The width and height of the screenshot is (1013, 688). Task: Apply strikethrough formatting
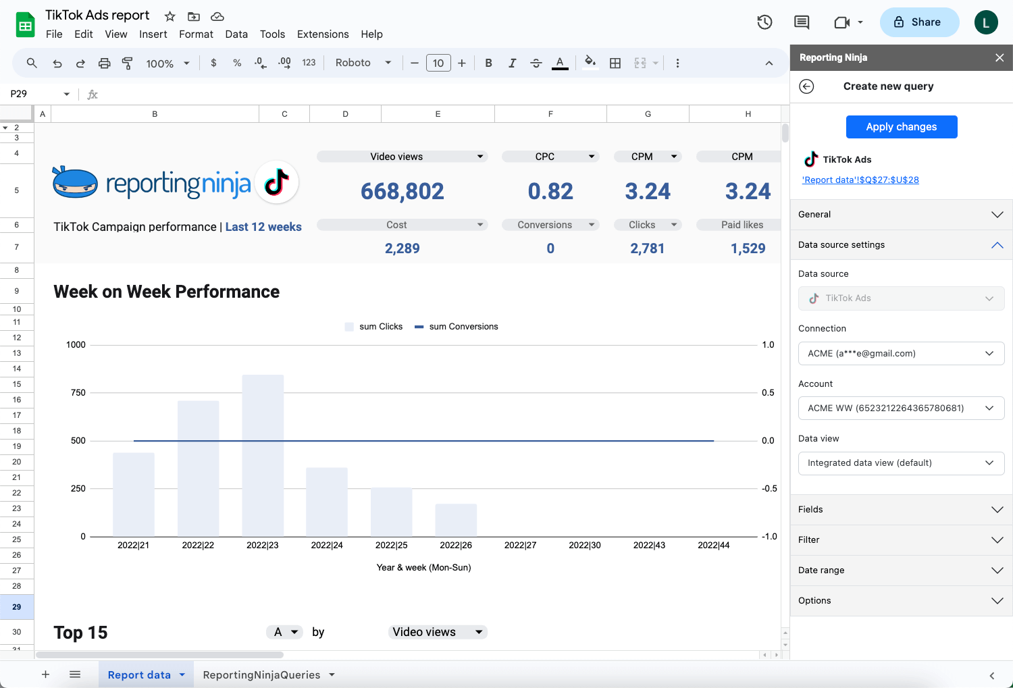click(x=536, y=63)
